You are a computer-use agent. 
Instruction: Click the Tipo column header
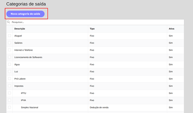[92, 29]
